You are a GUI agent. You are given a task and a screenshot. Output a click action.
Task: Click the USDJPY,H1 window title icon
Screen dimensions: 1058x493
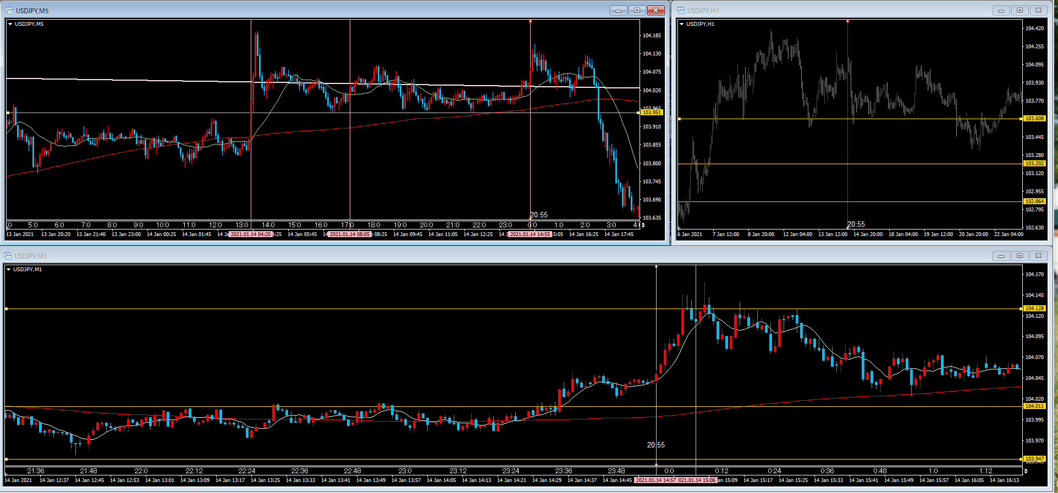pos(681,10)
